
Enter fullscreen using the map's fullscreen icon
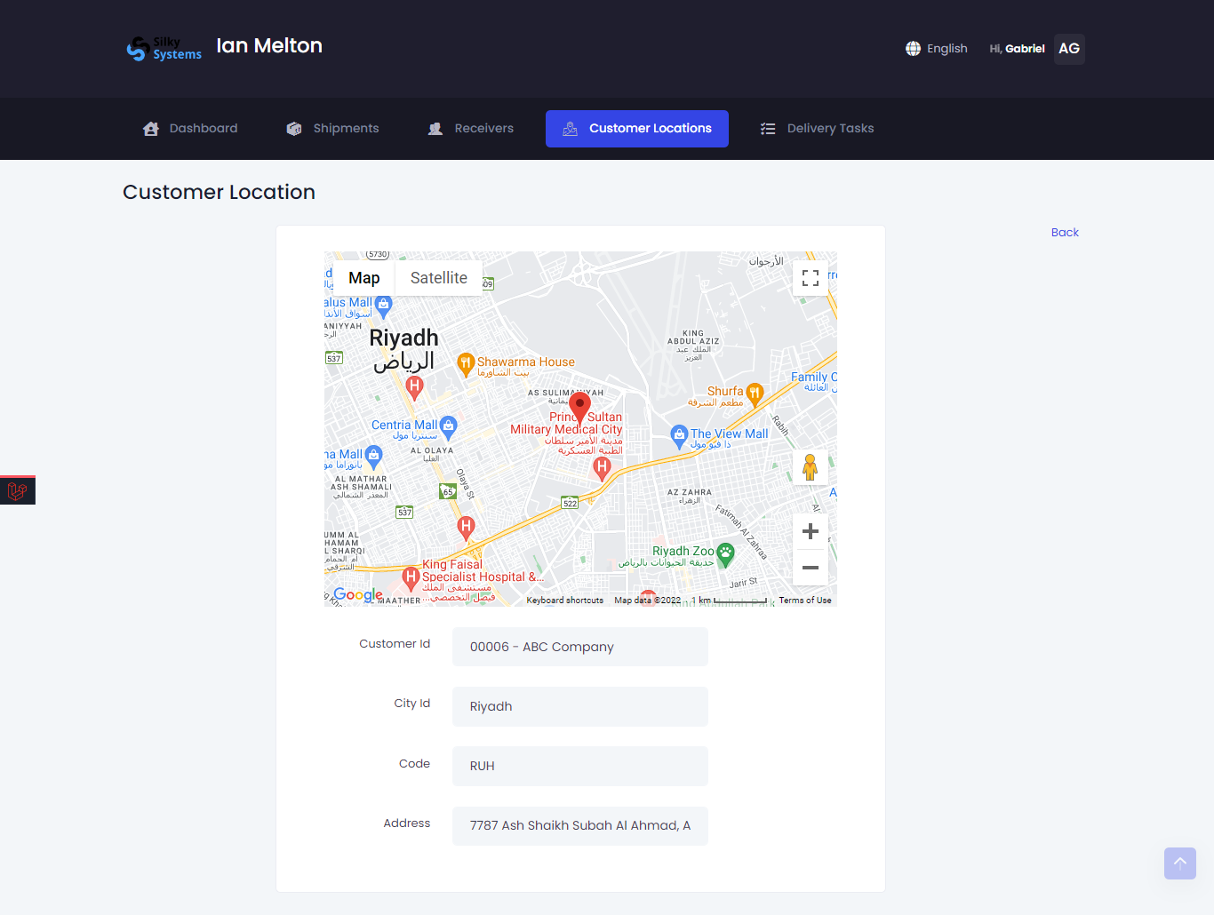pos(810,277)
